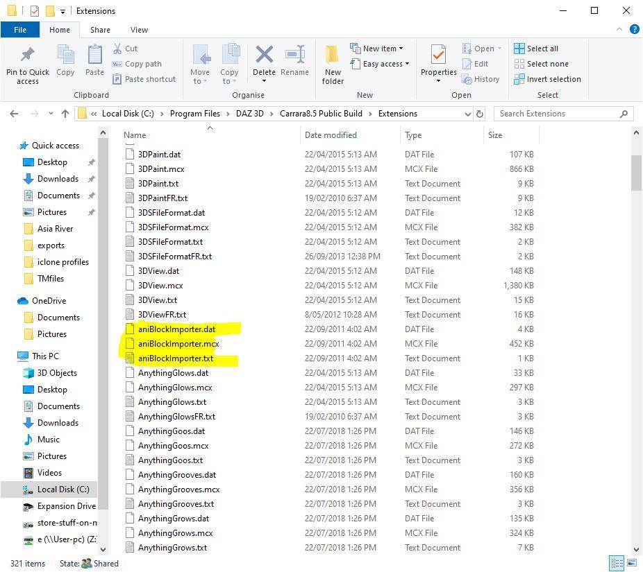643x572 pixels.
Task: Click Pin to Quick access icon
Action: point(28,55)
